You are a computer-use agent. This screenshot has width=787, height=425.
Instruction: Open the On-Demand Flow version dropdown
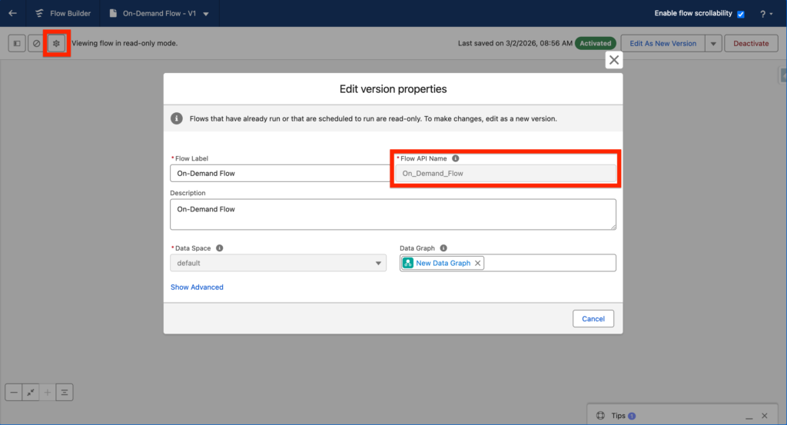pyautogui.click(x=205, y=14)
